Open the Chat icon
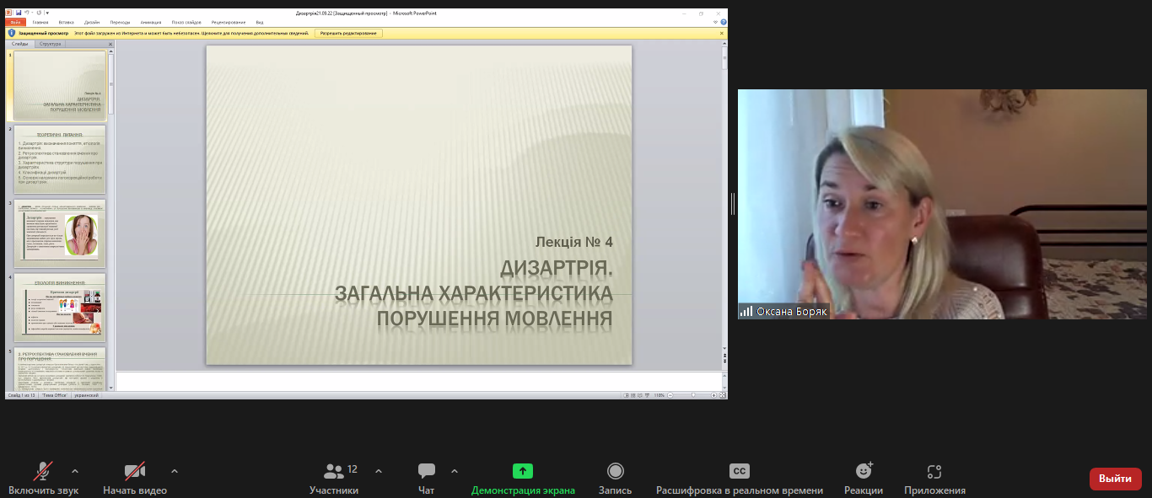The image size is (1152, 498). [x=427, y=471]
